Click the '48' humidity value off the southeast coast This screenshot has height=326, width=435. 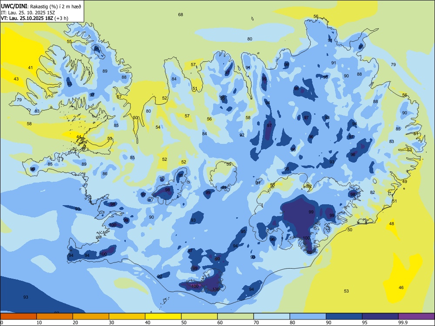coord(392,224)
